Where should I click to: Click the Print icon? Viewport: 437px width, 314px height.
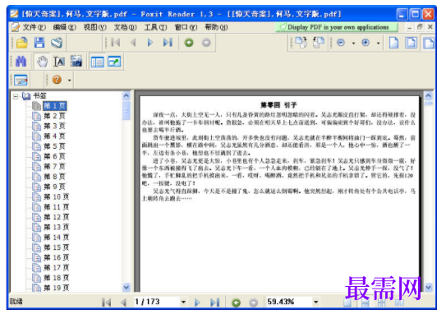(x=57, y=43)
